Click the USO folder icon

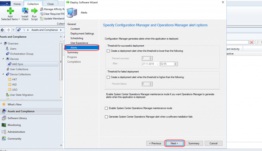point(10,90)
